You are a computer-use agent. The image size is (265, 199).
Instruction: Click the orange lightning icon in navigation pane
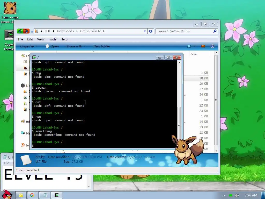(23, 145)
